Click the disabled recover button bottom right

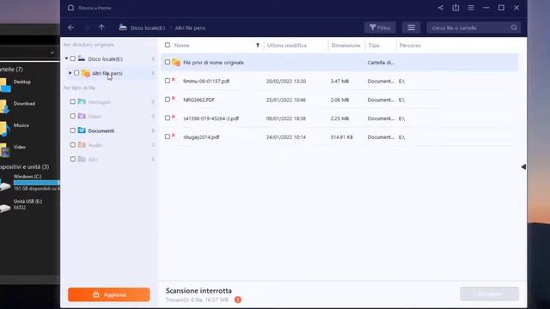point(490,294)
